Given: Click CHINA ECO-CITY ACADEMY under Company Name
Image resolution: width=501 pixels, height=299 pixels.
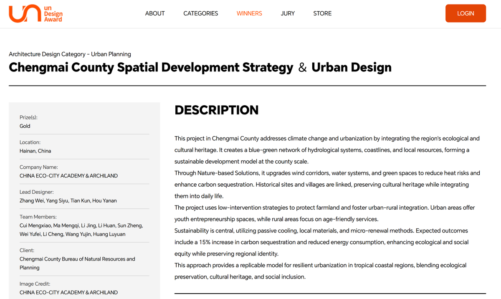Looking at the screenshot, I should click(69, 176).
